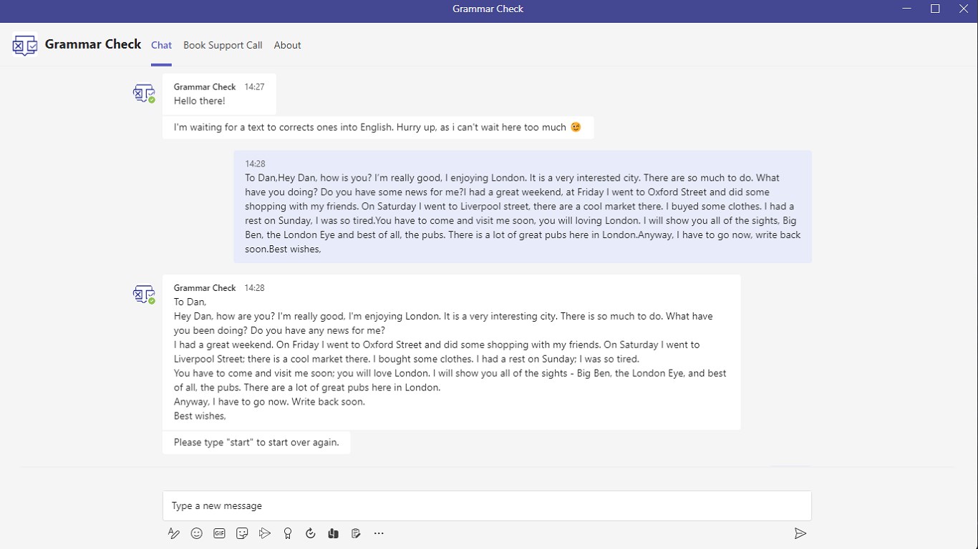
Task: Click the Viva Learning books icon
Action: 333,533
